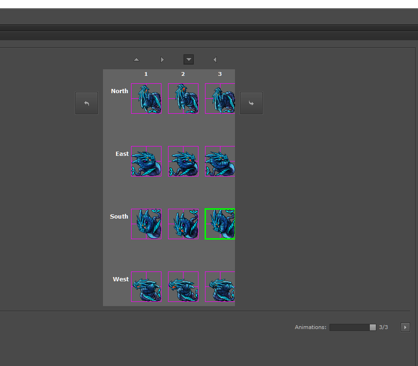The height and width of the screenshot is (366, 418).
Task: Click the green-highlighted South frame 3 sprite
Action: (220, 224)
